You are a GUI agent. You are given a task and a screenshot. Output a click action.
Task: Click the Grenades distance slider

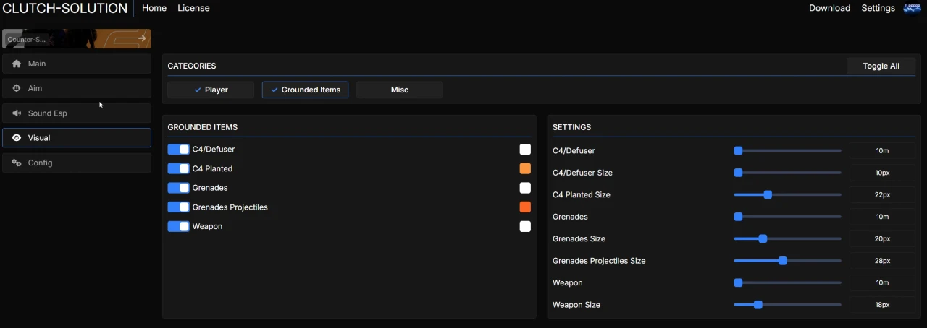(x=788, y=217)
